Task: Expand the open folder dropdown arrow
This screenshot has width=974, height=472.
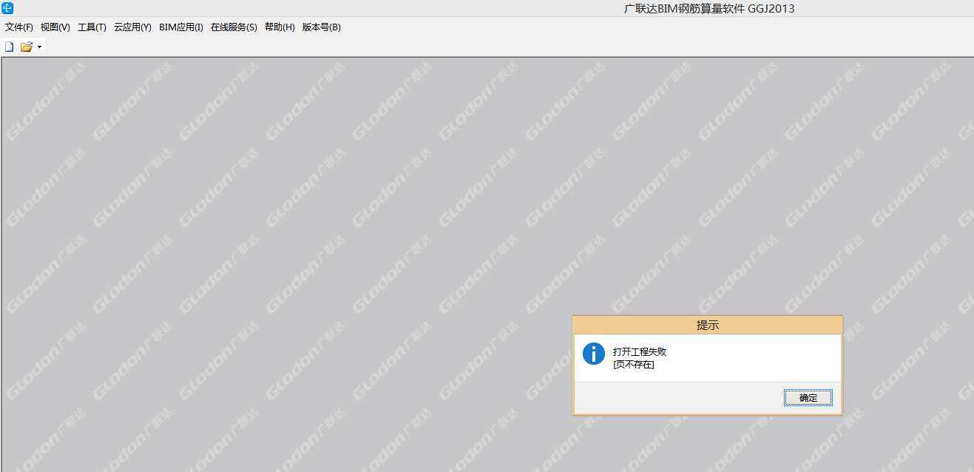Action: click(39, 47)
